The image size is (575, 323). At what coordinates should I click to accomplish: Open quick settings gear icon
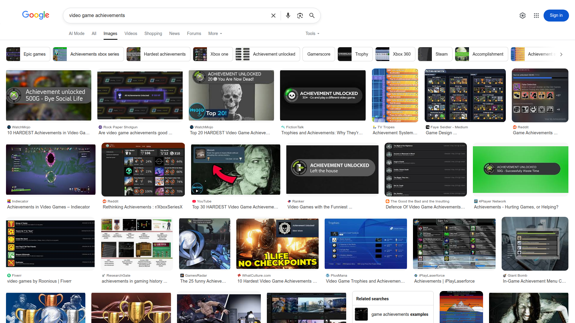pyautogui.click(x=523, y=16)
